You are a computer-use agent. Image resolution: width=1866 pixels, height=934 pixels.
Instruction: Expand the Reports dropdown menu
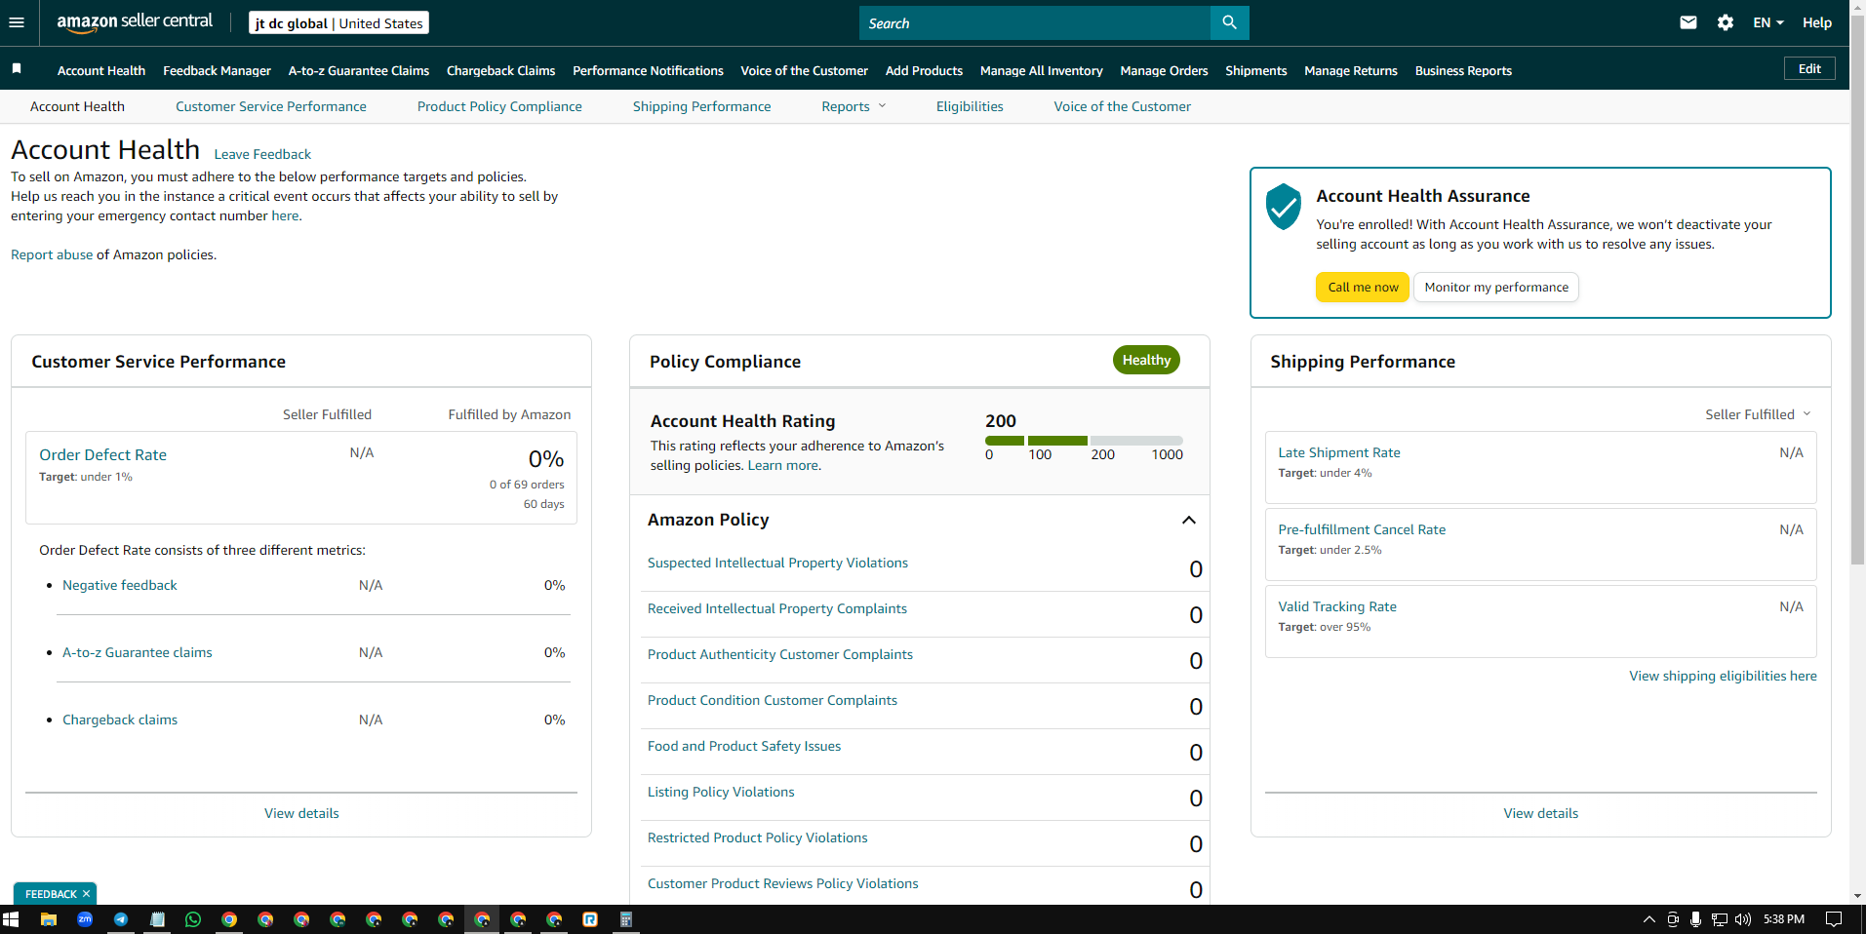tap(854, 106)
